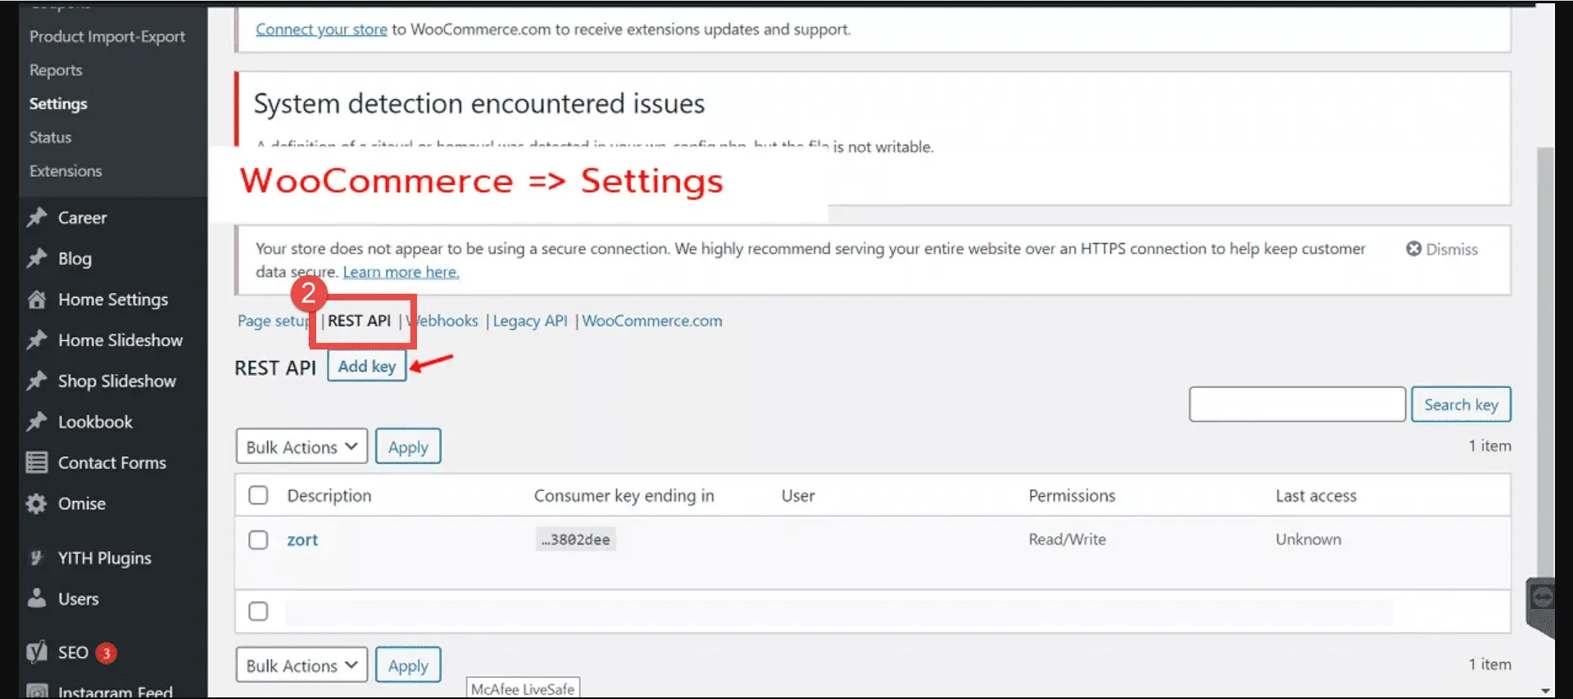1573x699 pixels.
Task: Click the Users person icon
Action: point(37,598)
